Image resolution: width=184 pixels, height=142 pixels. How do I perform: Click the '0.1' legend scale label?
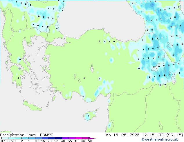(x=3, y=141)
